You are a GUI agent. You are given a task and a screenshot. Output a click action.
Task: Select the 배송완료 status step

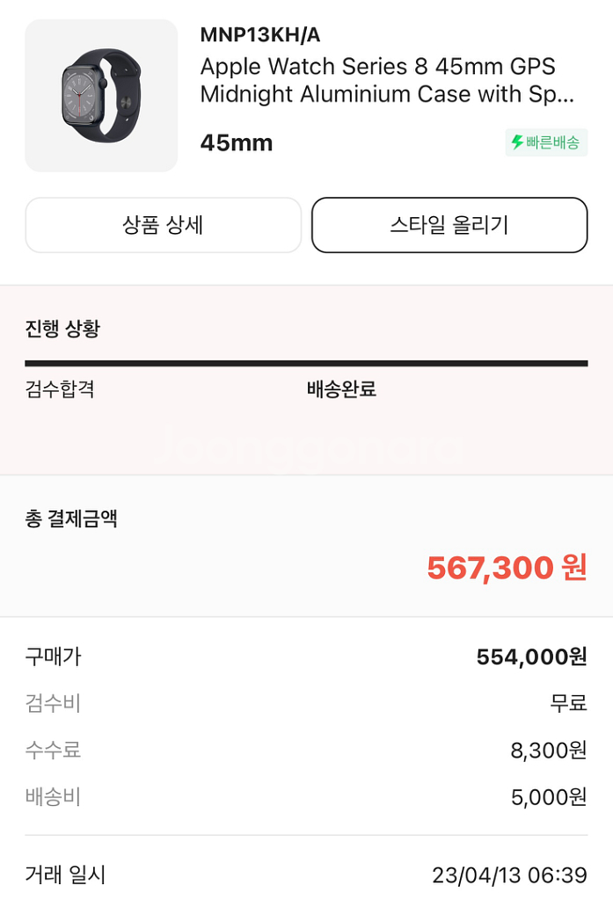point(341,389)
